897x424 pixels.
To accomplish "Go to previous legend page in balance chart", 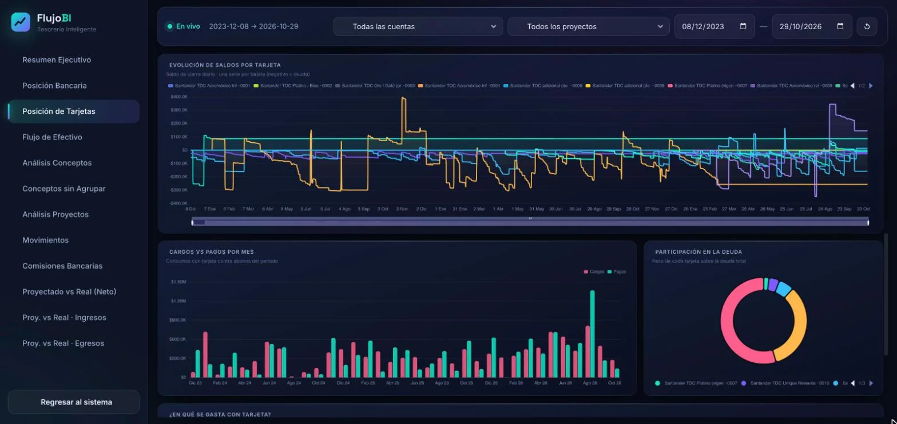I will tap(852, 86).
